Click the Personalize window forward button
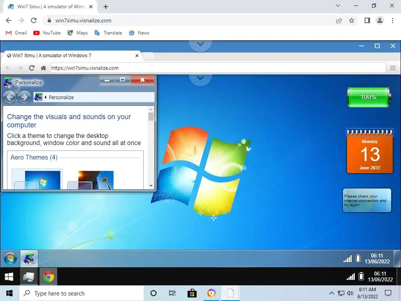This screenshot has width=401, height=301. pyautogui.click(x=24, y=97)
